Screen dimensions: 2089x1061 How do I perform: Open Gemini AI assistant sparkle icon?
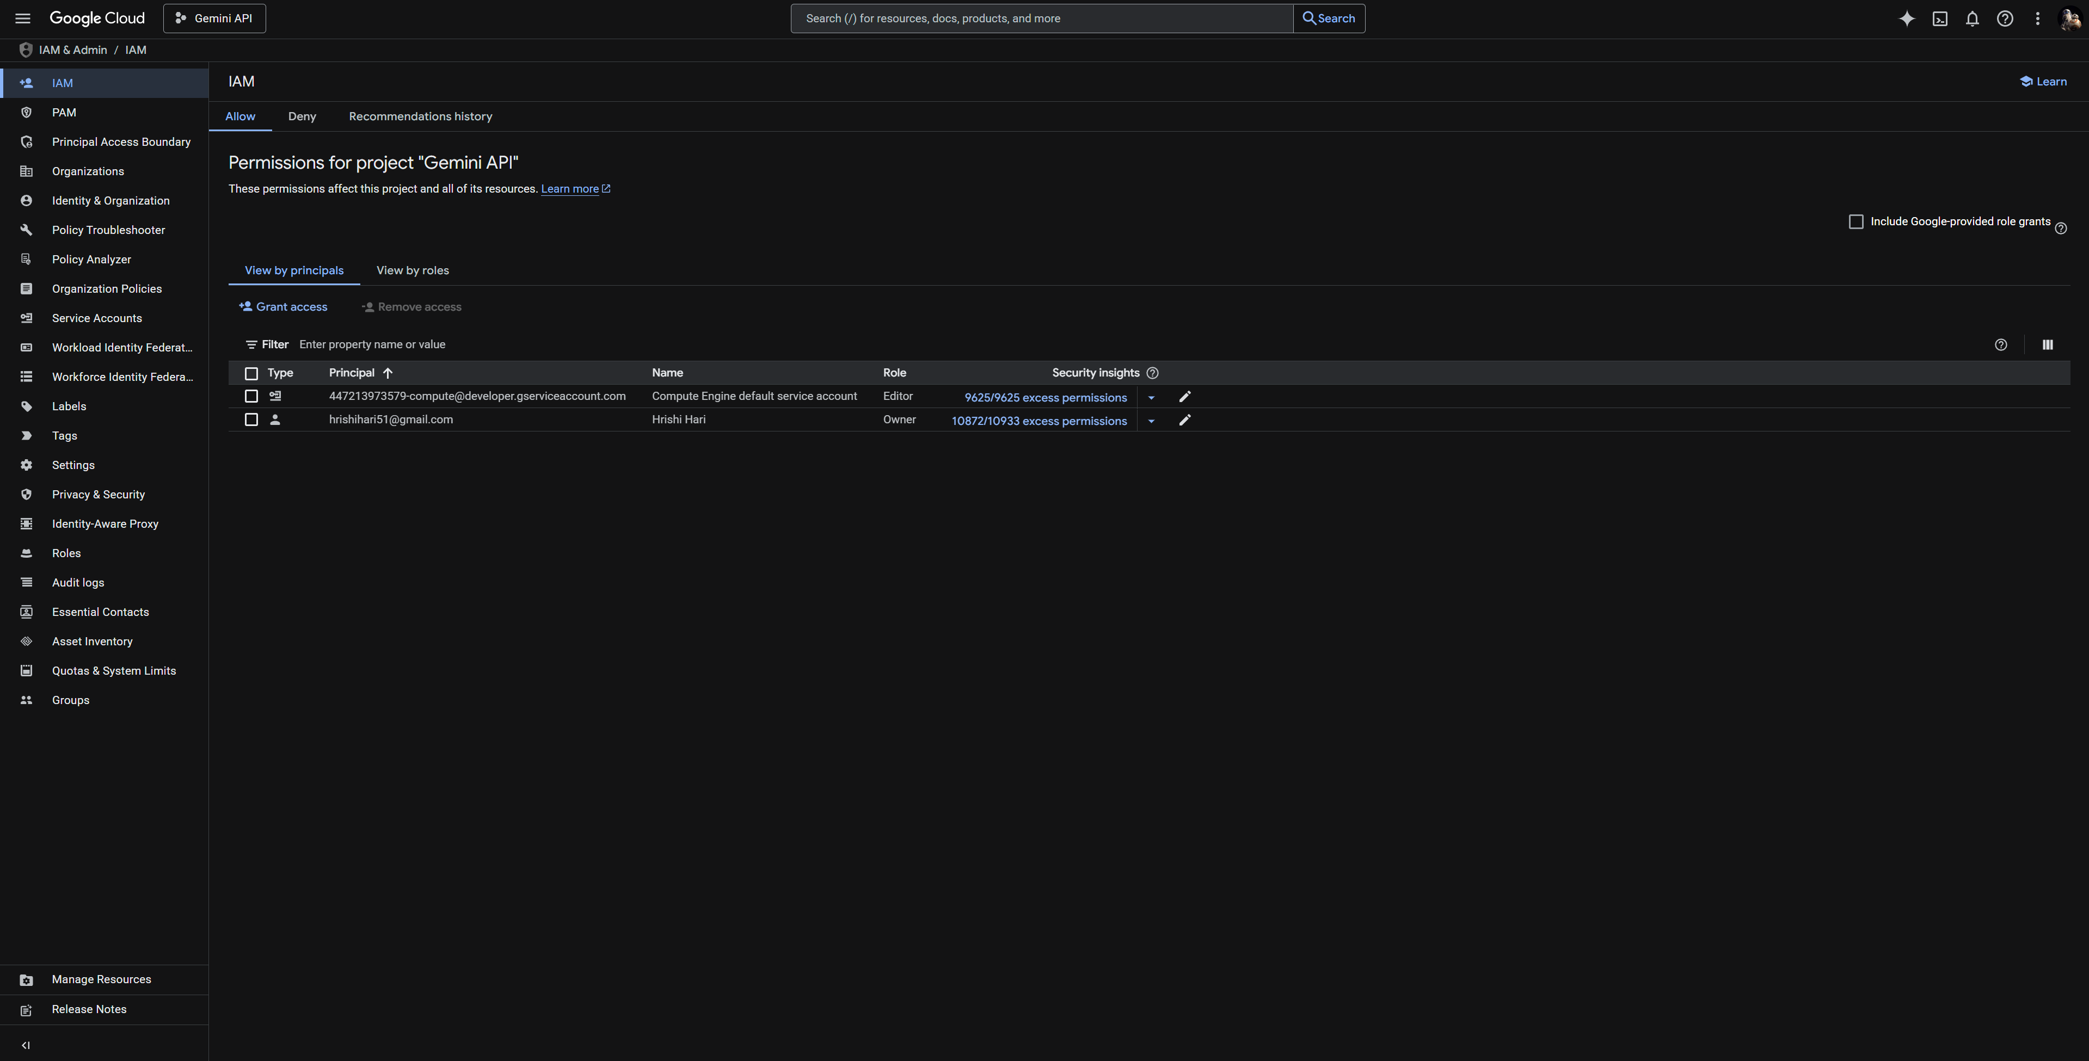[1907, 18]
